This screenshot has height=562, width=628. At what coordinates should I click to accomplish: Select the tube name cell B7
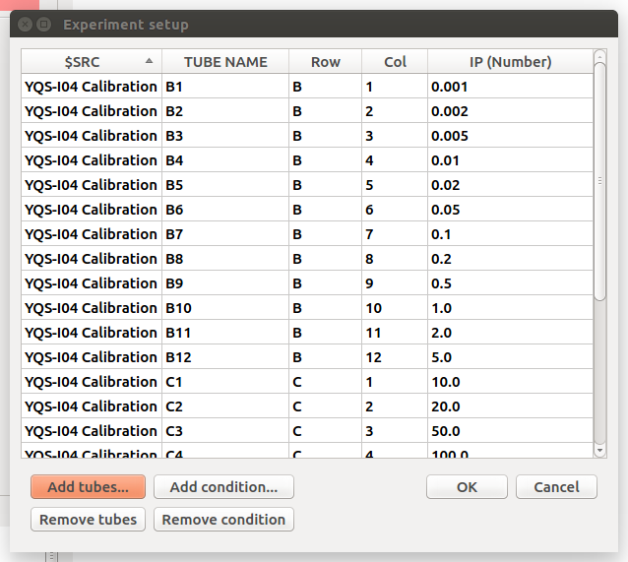click(x=225, y=234)
